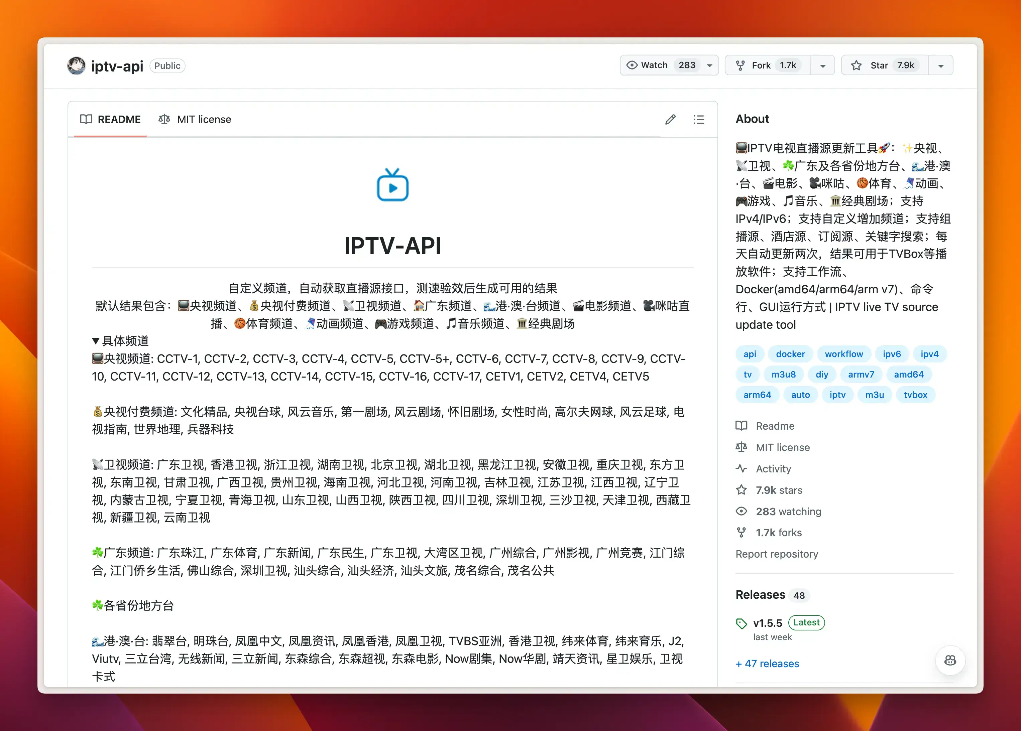The image size is (1021, 731).
Task: Click the star icon beside 7.9k stars
Action: (742, 490)
